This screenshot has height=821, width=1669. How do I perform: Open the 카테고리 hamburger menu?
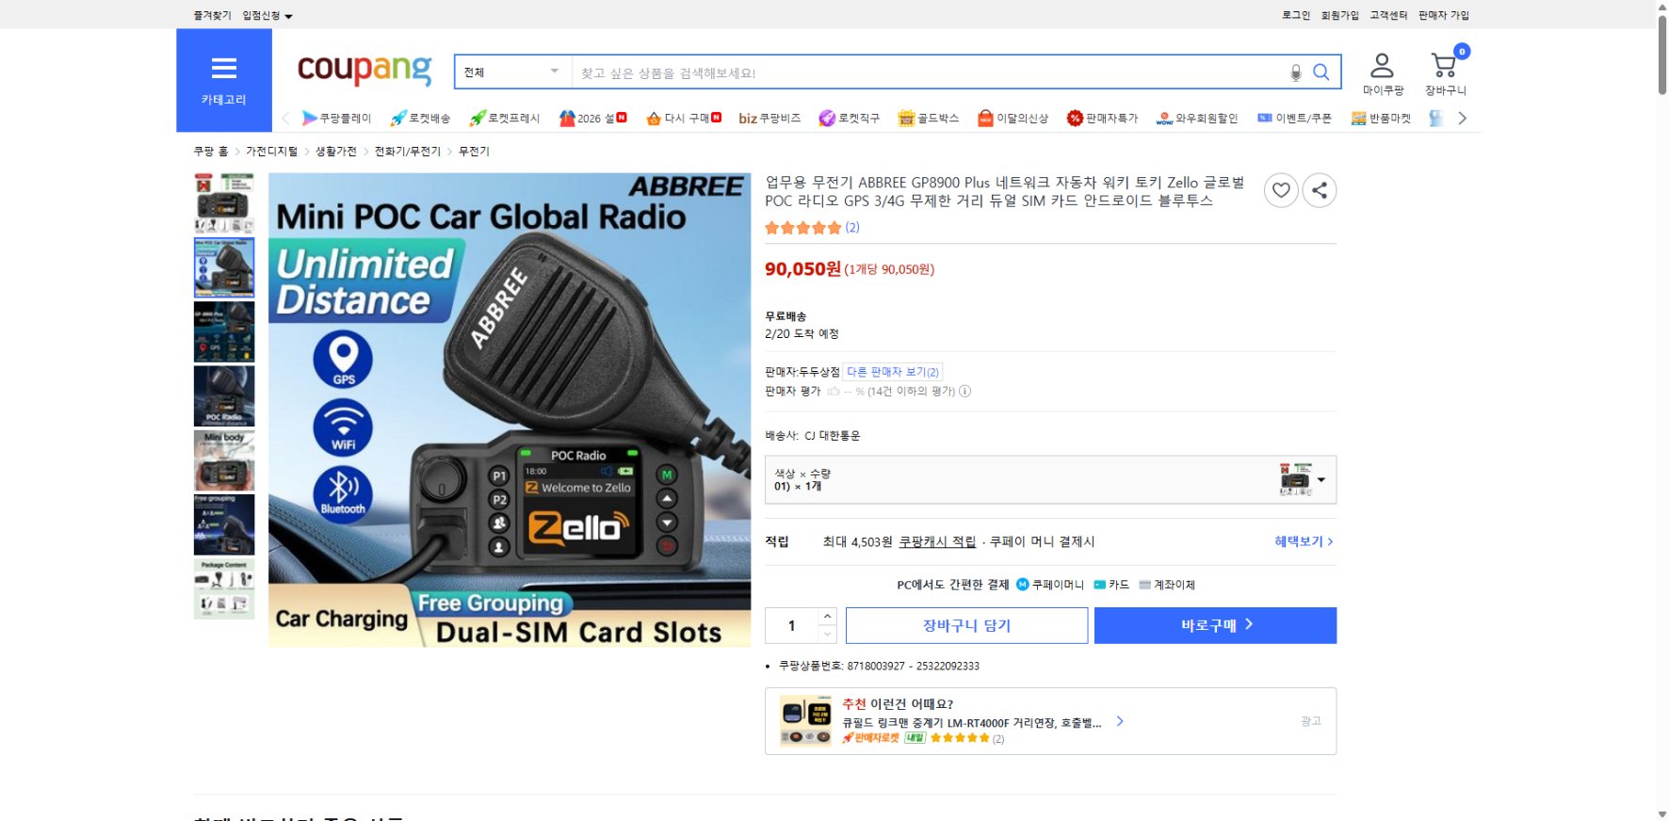pyautogui.click(x=224, y=80)
